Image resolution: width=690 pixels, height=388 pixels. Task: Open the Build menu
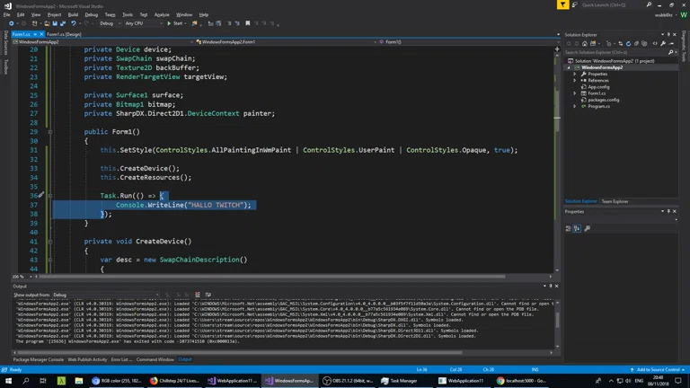73,14
